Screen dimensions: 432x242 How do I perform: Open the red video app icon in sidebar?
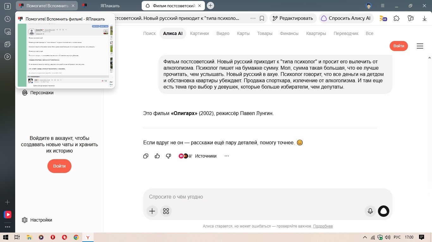8,215
